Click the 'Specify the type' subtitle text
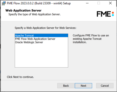The width and height of the screenshot is (117, 92). click(x=35, y=14)
